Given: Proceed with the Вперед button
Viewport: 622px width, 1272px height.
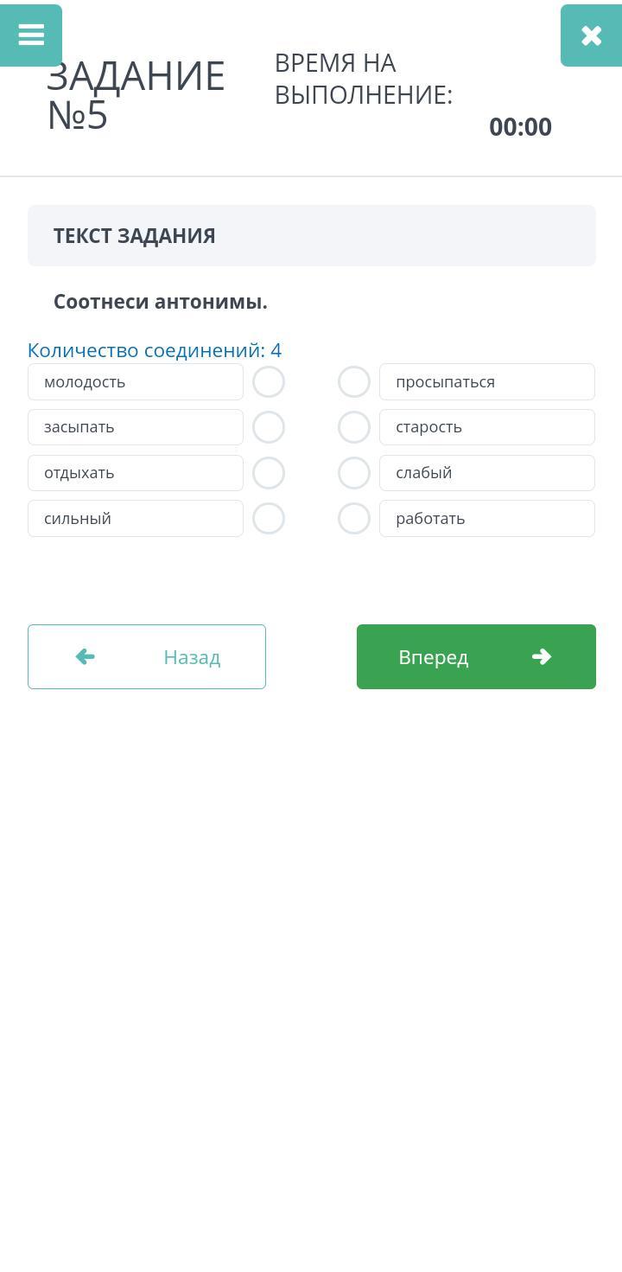Looking at the screenshot, I should (x=476, y=657).
